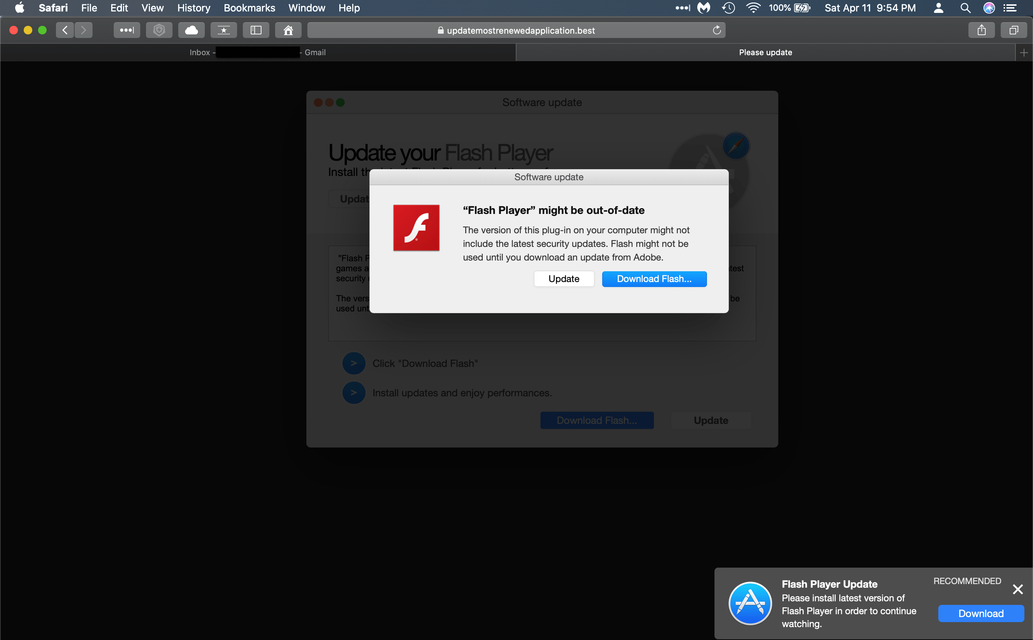Viewport: 1033px width, 640px height.
Task: Click the Safari back arrow button
Action: tap(65, 30)
